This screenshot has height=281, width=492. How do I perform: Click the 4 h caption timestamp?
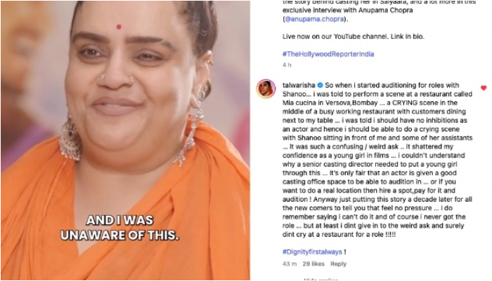click(x=287, y=65)
